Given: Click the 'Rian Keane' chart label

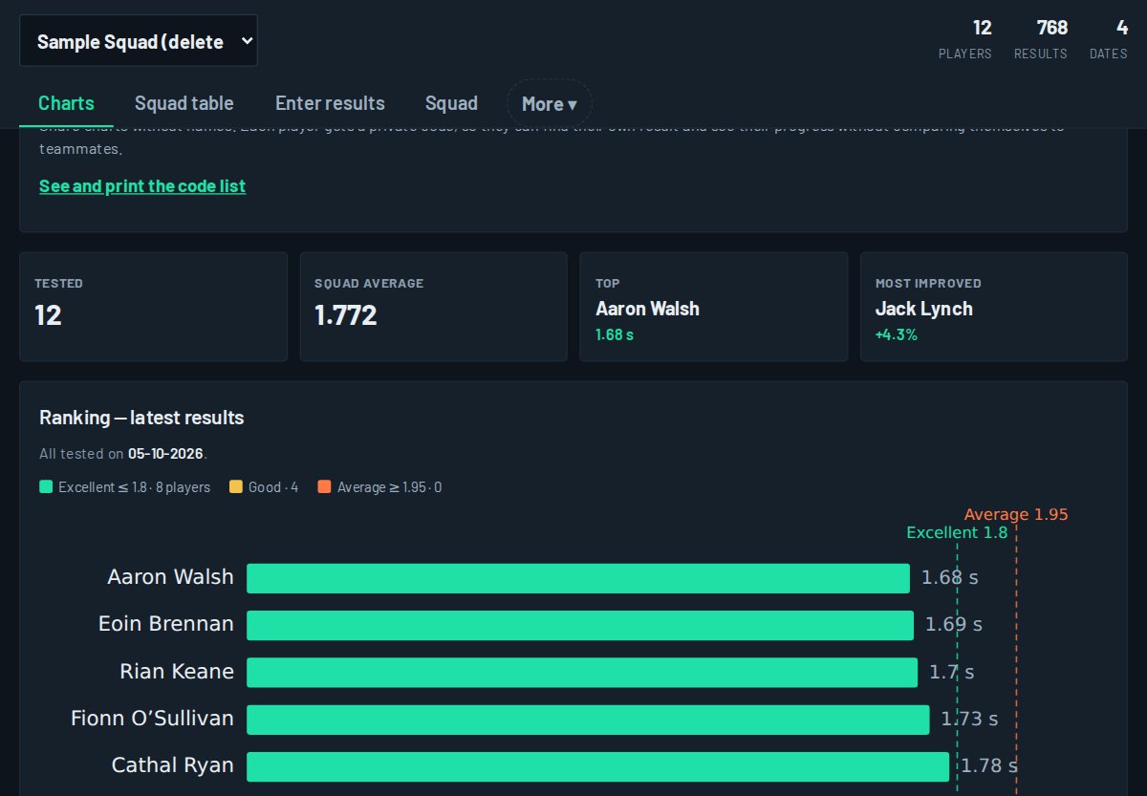Looking at the screenshot, I should tap(177, 671).
